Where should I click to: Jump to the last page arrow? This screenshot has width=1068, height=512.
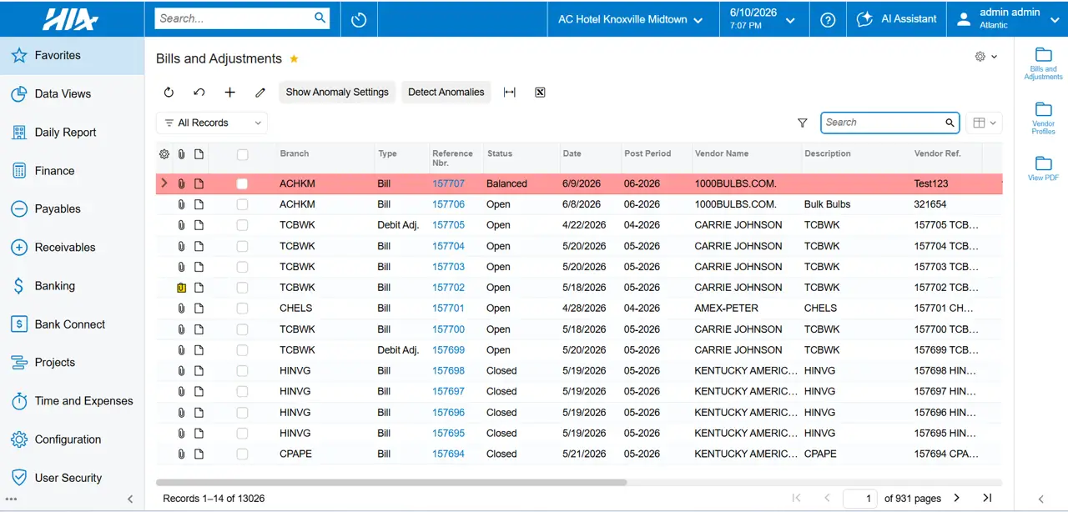pyautogui.click(x=987, y=498)
